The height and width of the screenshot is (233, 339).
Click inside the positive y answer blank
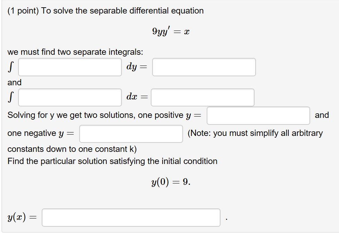pos(258,115)
